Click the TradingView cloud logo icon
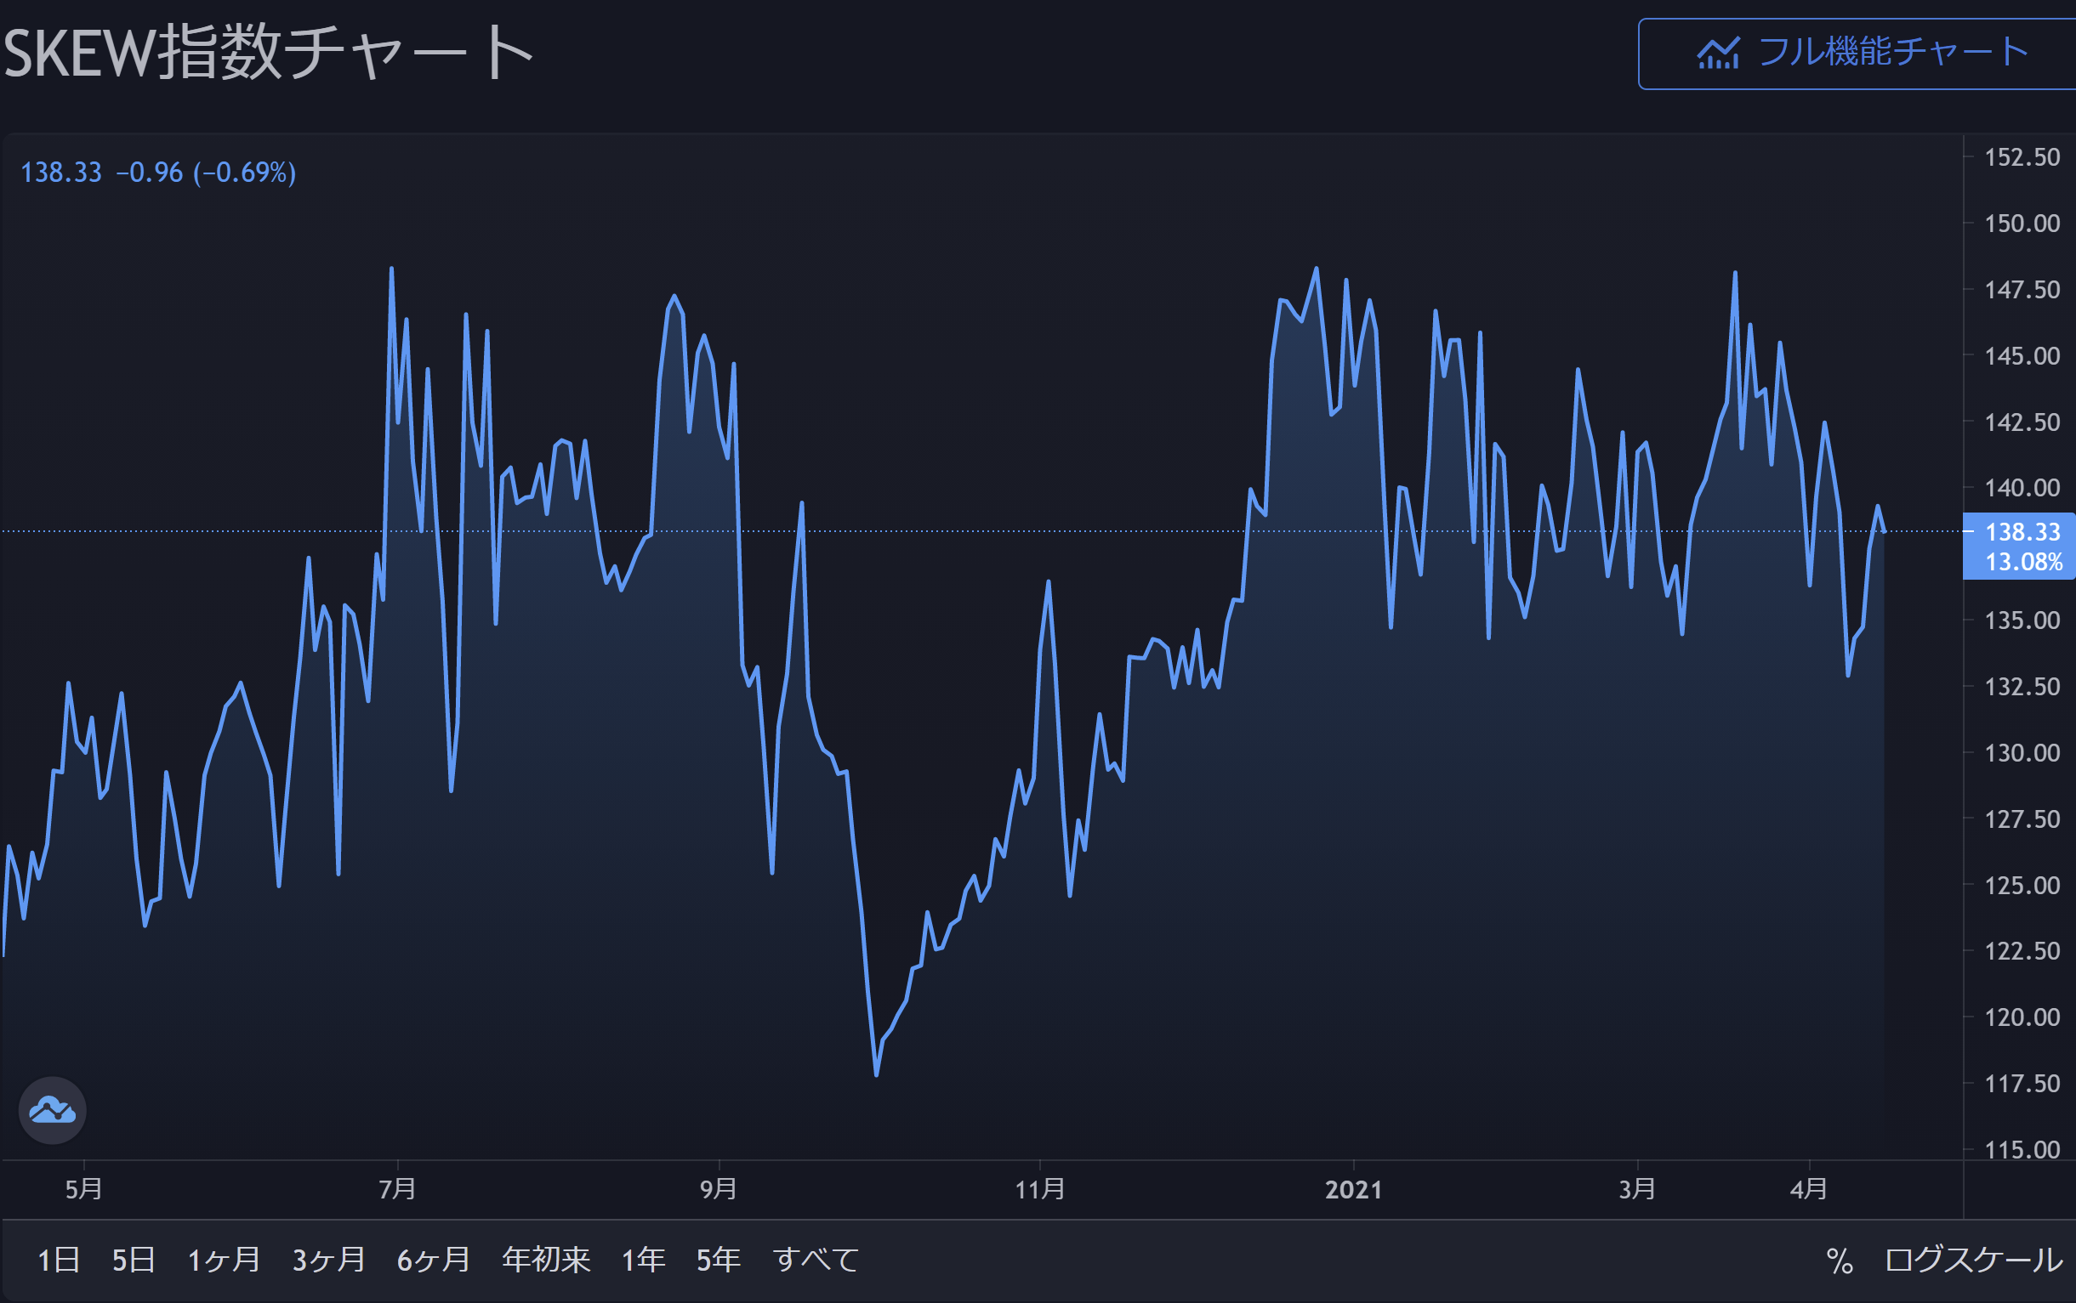The height and width of the screenshot is (1303, 2076). (x=52, y=1110)
